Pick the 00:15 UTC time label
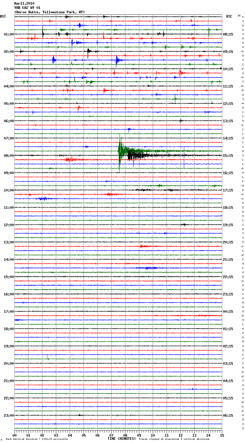 coord(228,312)
